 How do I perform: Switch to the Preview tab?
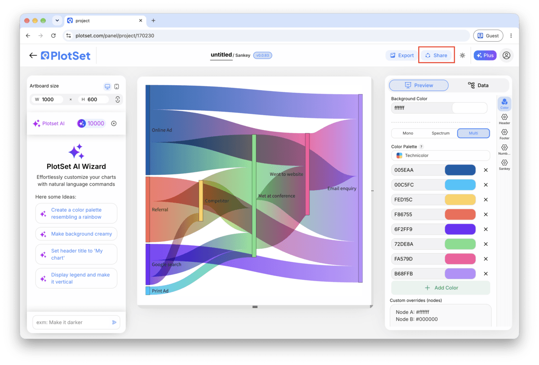[419, 85]
